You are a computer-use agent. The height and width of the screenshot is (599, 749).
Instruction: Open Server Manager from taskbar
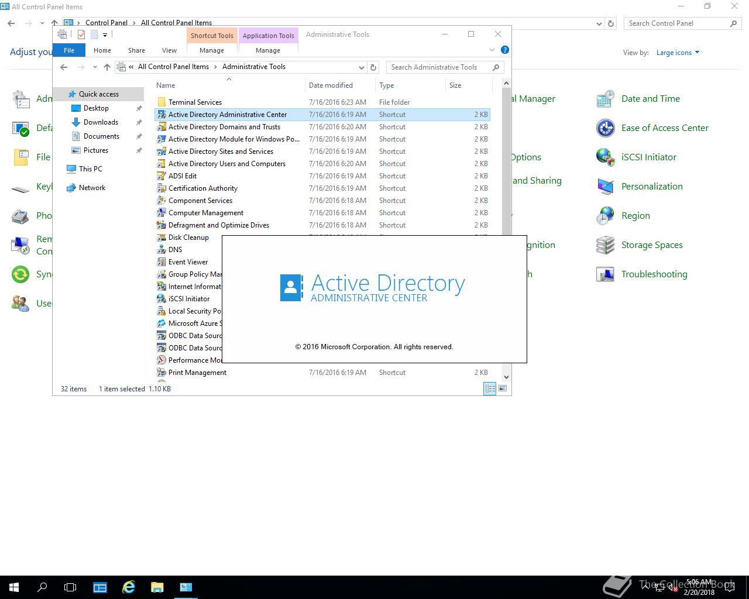(x=100, y=587)
